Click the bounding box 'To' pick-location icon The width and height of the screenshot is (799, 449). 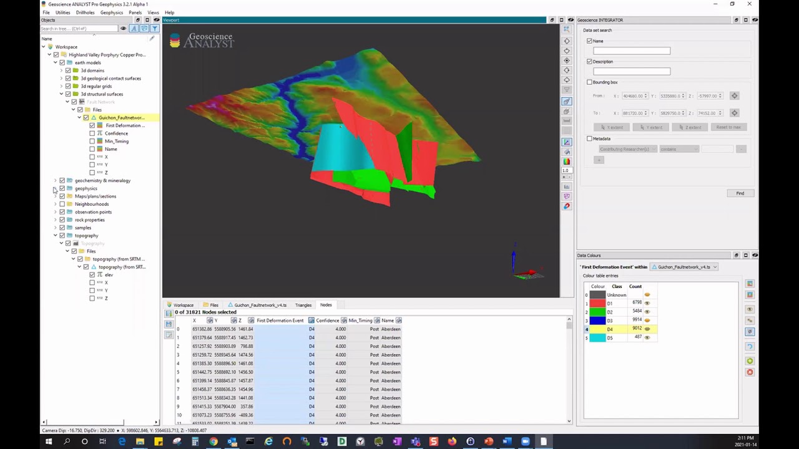point(734,113)
